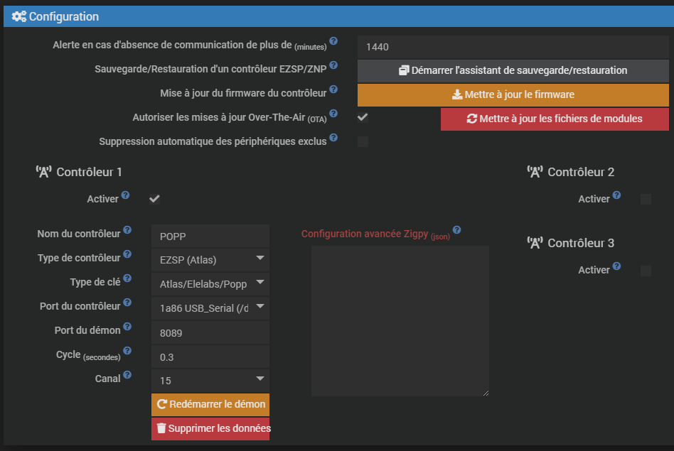Screen dimensions: 674x451
Task: Click Redémarrer le démon button
Action: pos(210,404)
